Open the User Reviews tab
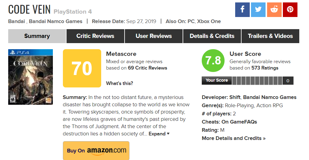The height and width of the screenshot is (160, 309). [x=153, y=36]
